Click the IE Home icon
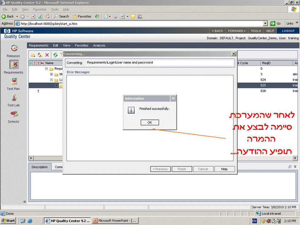 (47, 17)
